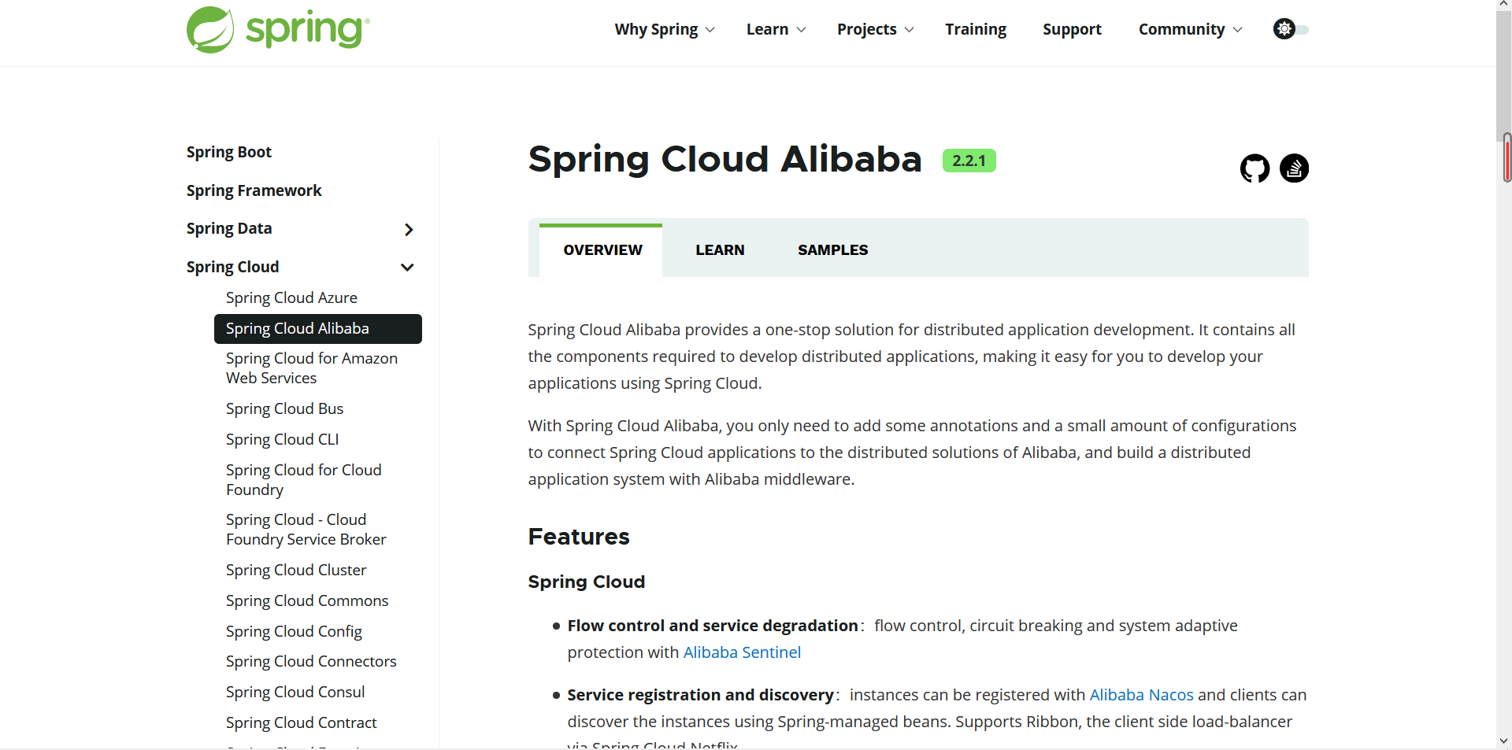Follow the Alibaba Sentinel link

pos(742,652)
